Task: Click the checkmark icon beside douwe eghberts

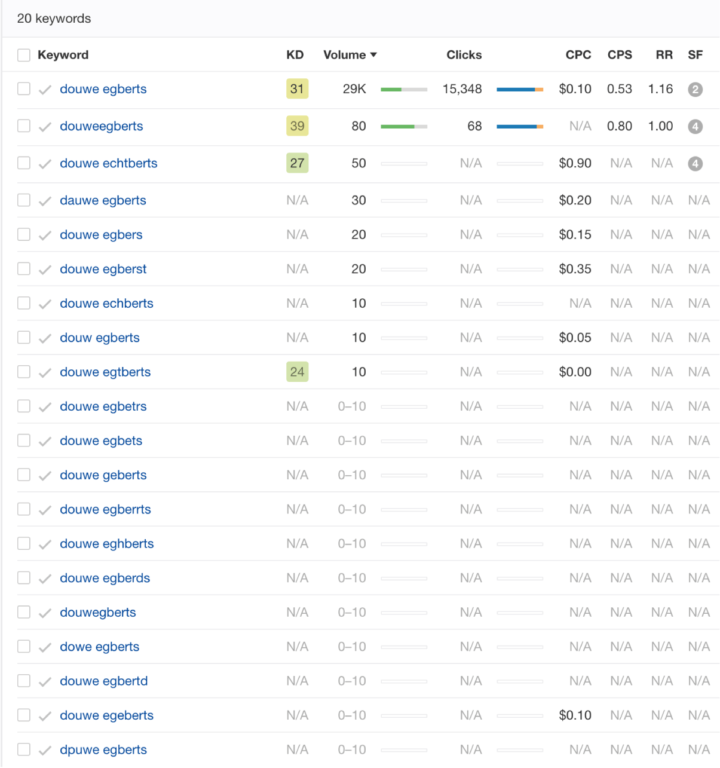Action: pyautogui.click(x=45, y=545)
